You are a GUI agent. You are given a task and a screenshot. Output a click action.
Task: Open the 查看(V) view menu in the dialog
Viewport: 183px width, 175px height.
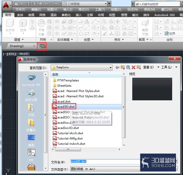pos(148,67)
